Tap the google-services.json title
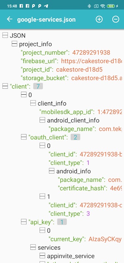Image resolution: width=124 pixels, height=263 pixels. [46, 20]
